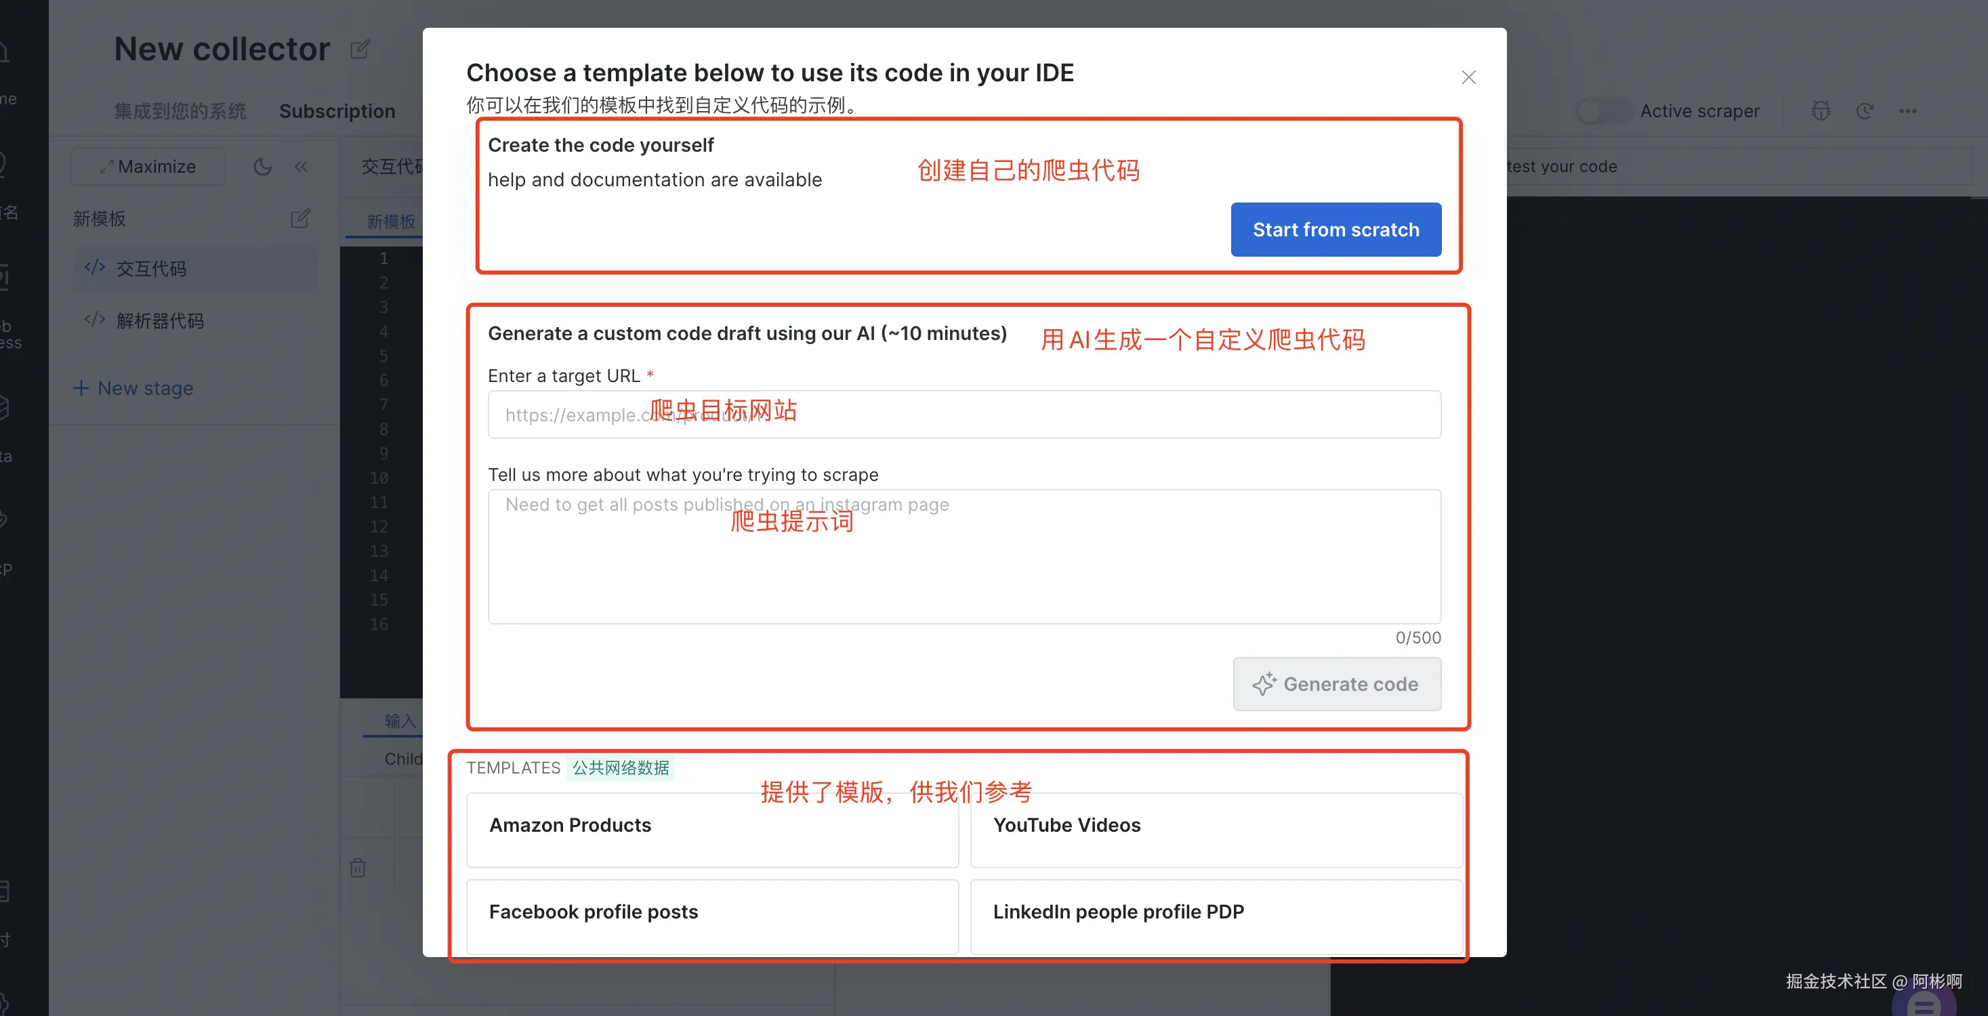
Task: Open the 解析器代码 parser code item
Action: coord(159,320)
